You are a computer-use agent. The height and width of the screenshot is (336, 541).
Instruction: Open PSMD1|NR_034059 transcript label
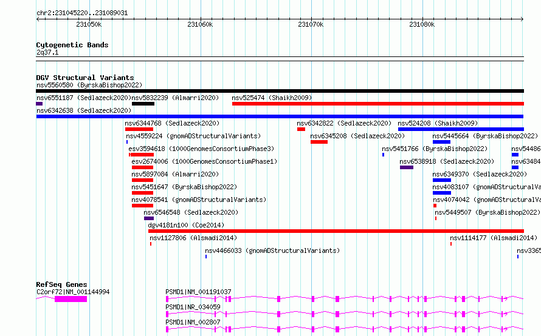coord(193,307)
